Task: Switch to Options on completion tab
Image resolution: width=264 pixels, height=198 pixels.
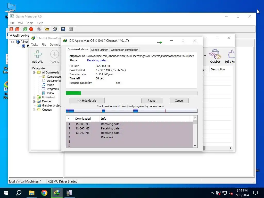Action: point(125,50)
